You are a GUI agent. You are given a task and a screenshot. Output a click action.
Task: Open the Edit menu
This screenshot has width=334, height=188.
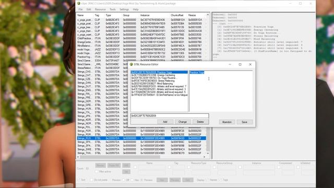tap(89, 9)
